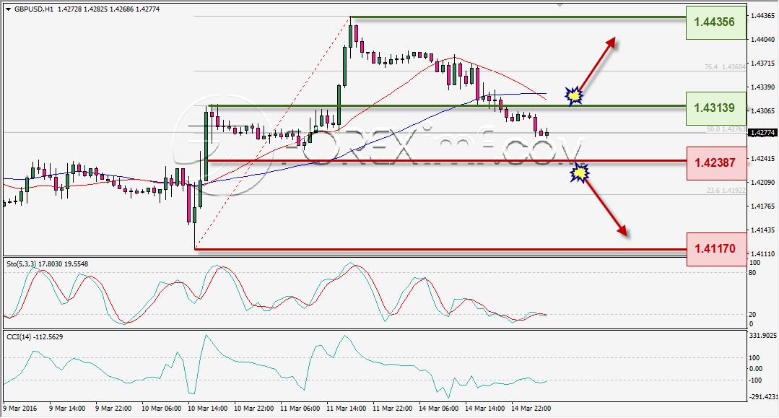
Task: Click the close value 1.42774 in the header
Action: [x=147, y=9]
